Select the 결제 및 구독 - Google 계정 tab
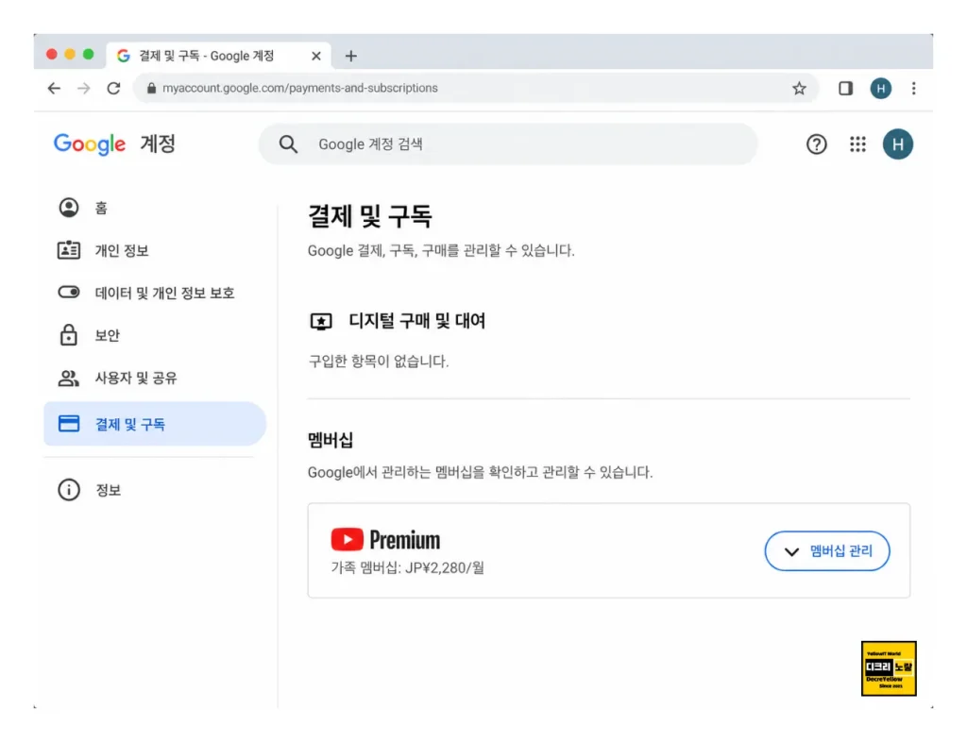 pyautogui.click(x=218, y=56)
